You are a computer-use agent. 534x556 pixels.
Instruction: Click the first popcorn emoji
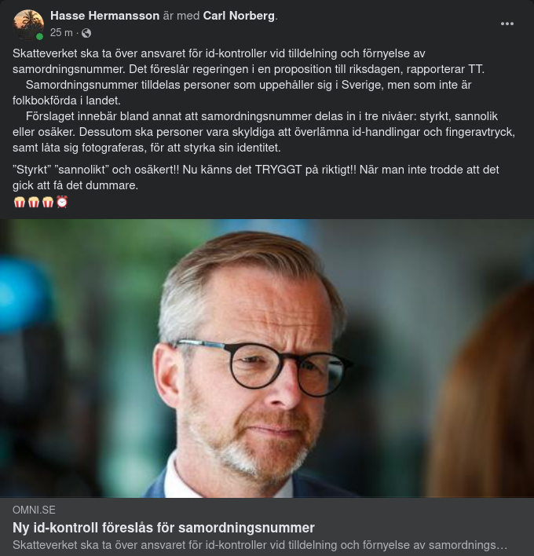[20, 202]
